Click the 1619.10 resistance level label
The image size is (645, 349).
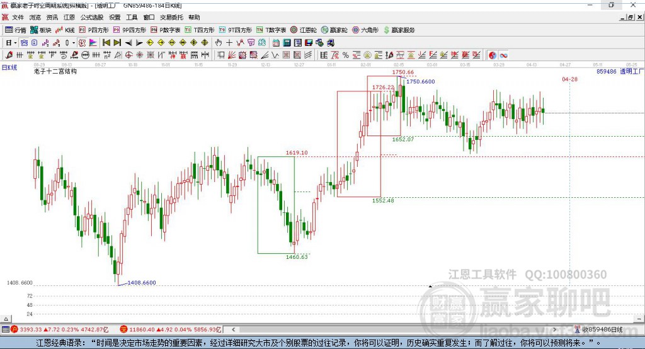297,152
